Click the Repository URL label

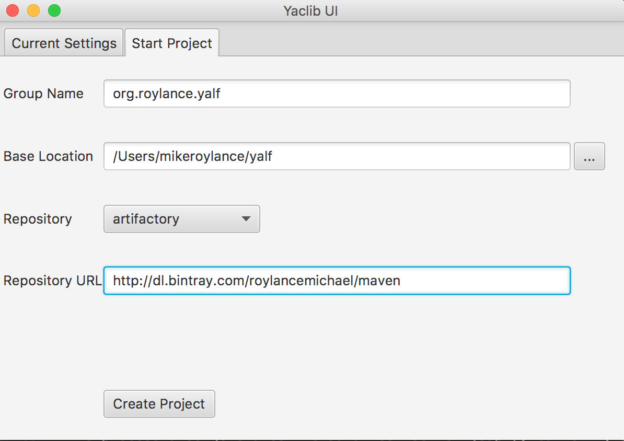(53, 281)
